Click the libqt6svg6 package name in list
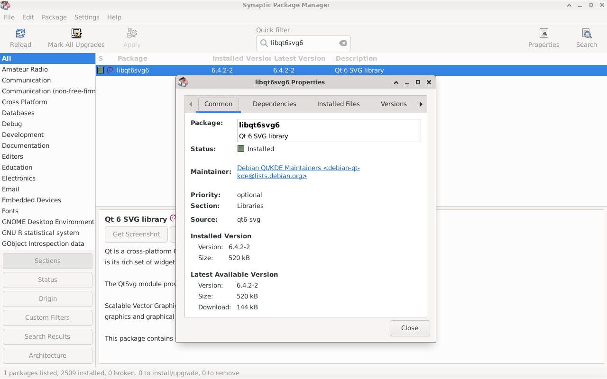This screenshot has height=379, width=607. (x=133, y=70)
